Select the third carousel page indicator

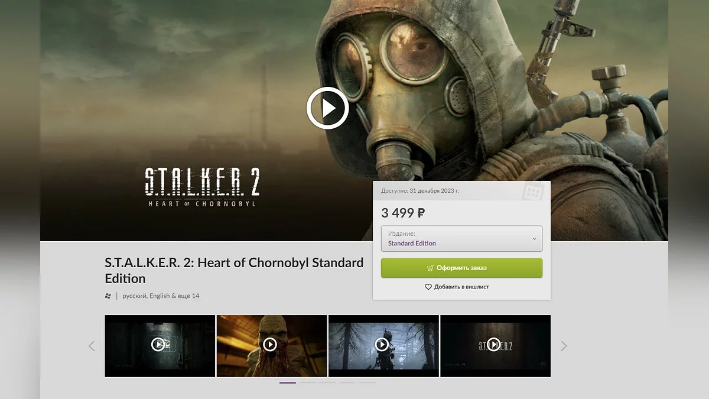click(x=327, y=382)
